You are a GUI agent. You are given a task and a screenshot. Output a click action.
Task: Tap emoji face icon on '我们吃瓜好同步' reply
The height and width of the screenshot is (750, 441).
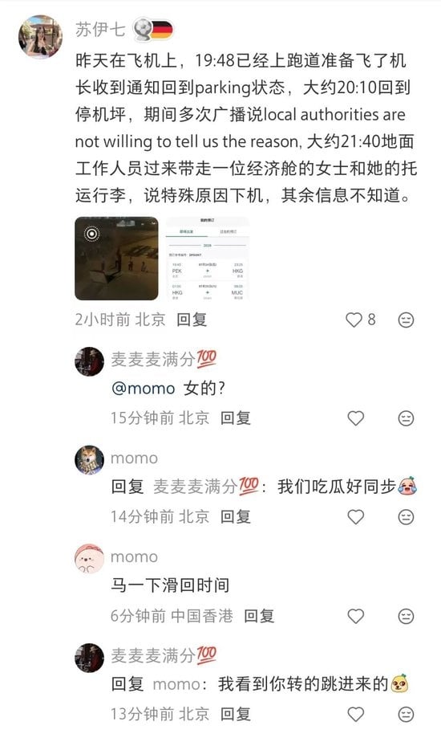click(x=406, y=517)
